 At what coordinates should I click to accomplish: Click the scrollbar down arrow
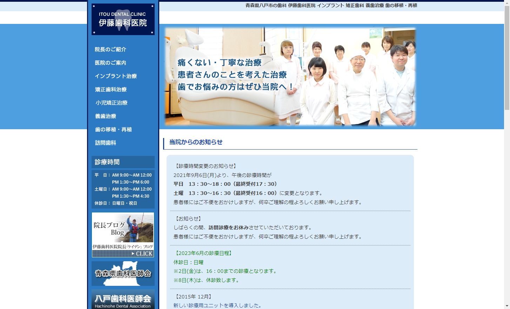point(507,306)
